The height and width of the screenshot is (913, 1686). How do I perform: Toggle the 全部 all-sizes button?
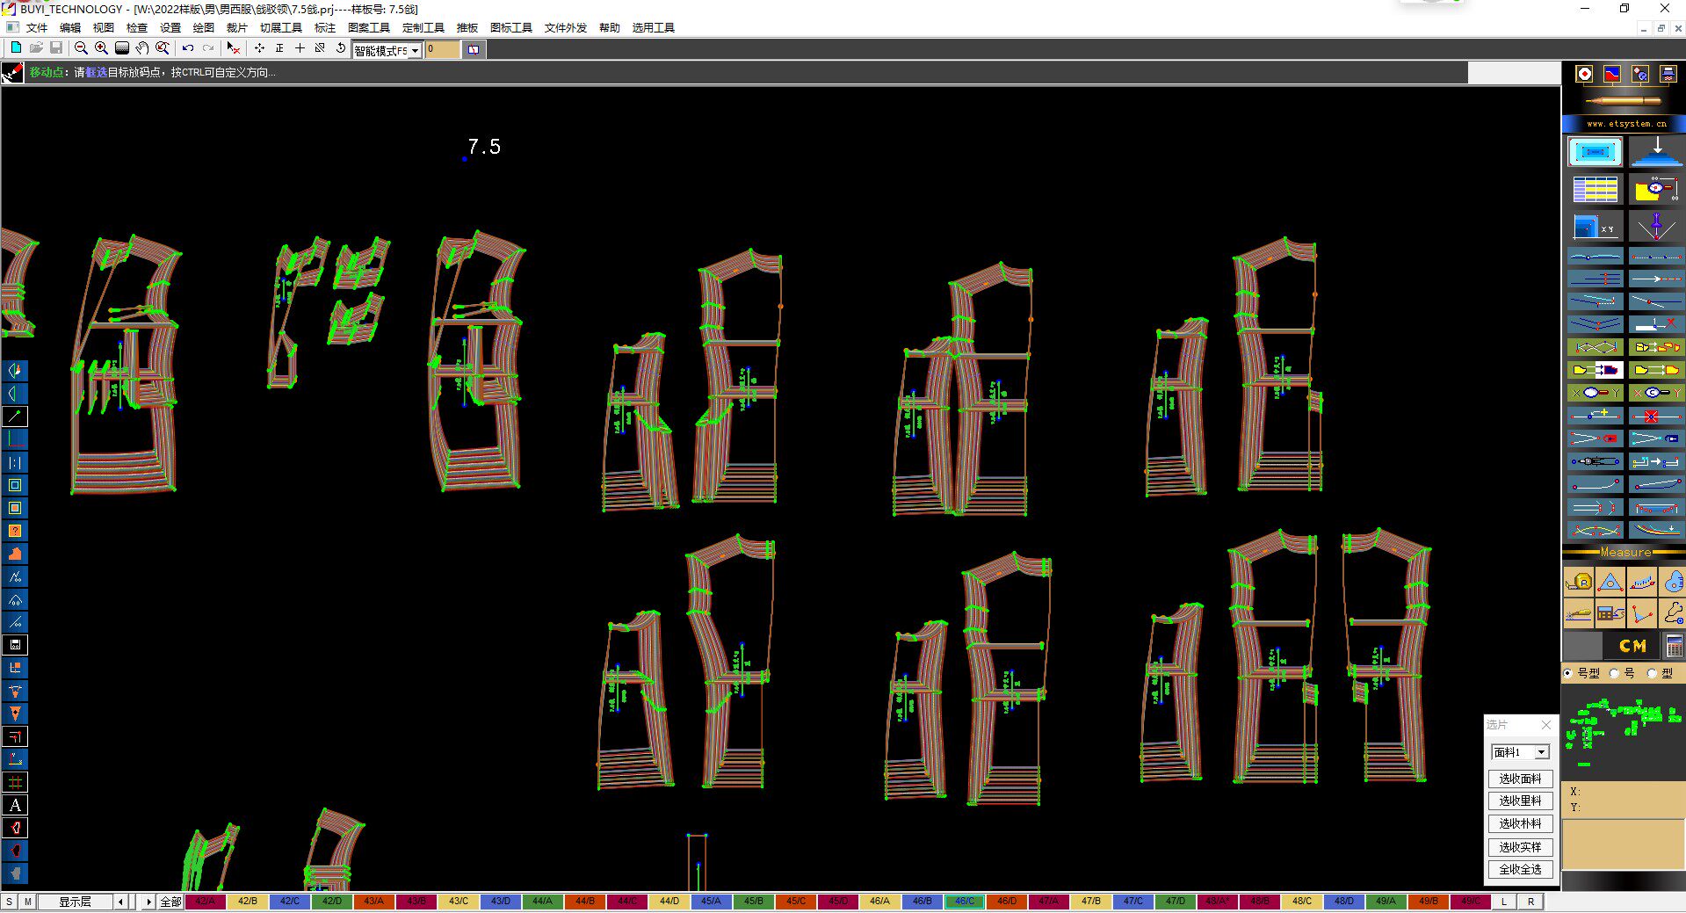(170, 902)
